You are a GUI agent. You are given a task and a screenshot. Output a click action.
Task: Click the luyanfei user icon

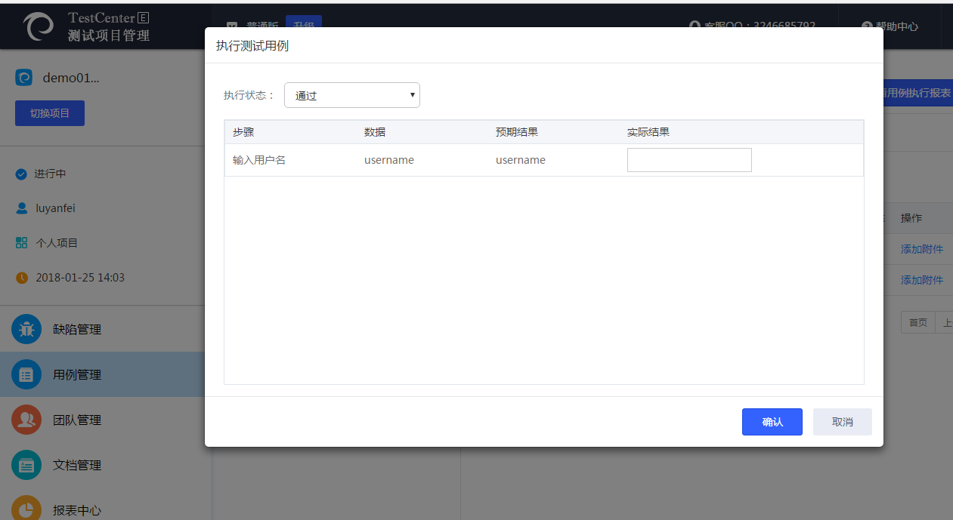(x=21, y=208)
